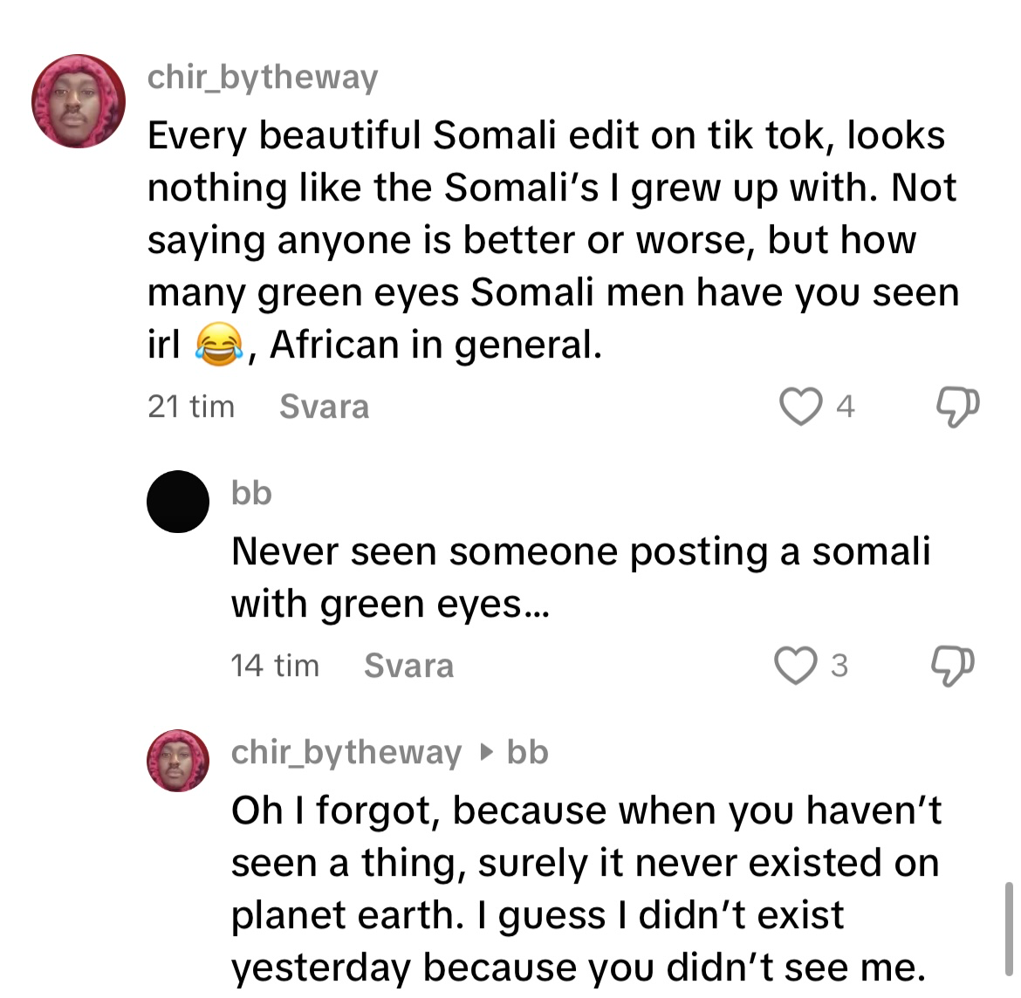This screenshot has width=1021, height=998.
Task: Open chir_bytheway's profile picture on top comment
Action: tap(79, 101)
